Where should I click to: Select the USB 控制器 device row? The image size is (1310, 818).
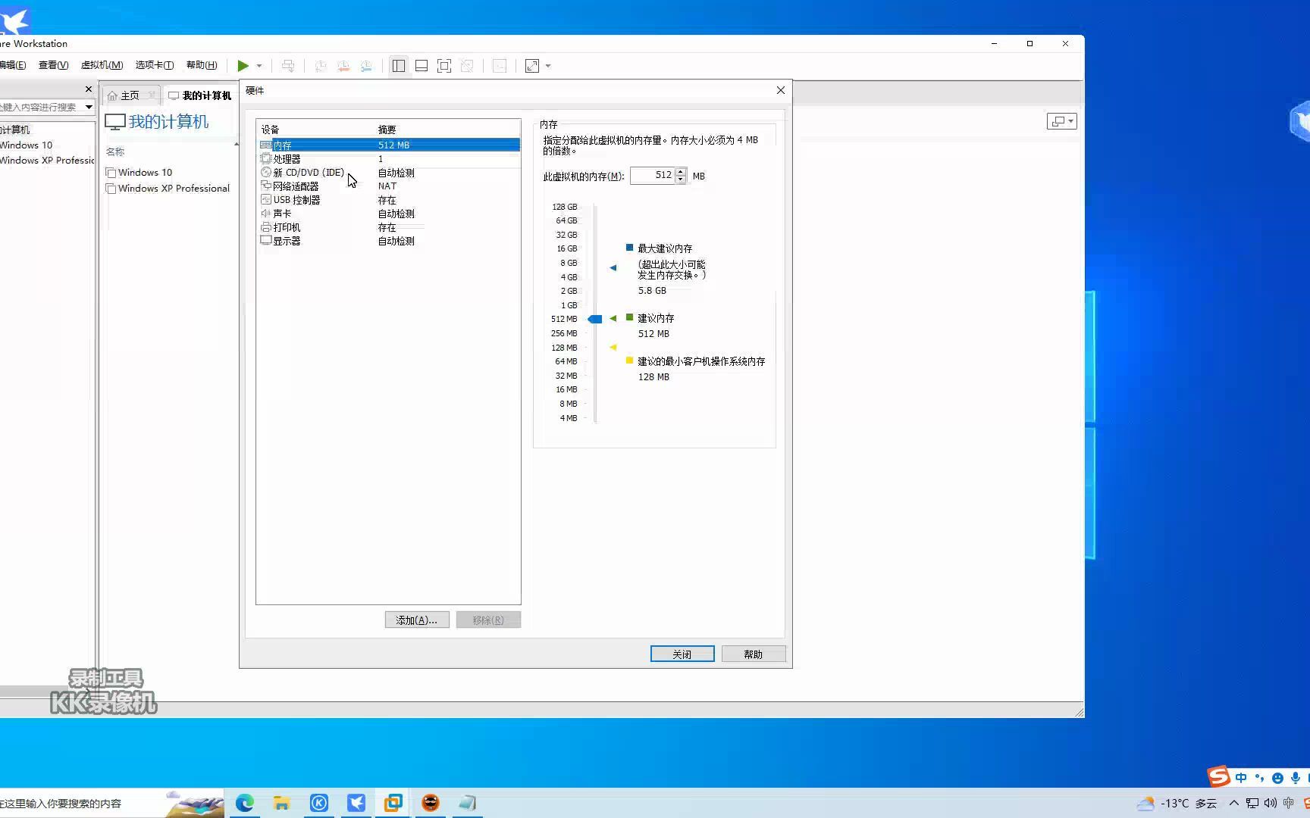click(389, 200)
